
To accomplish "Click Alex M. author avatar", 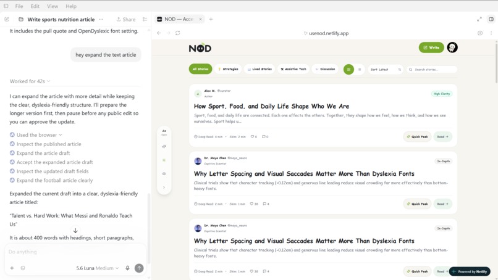I will pos(198,94).
